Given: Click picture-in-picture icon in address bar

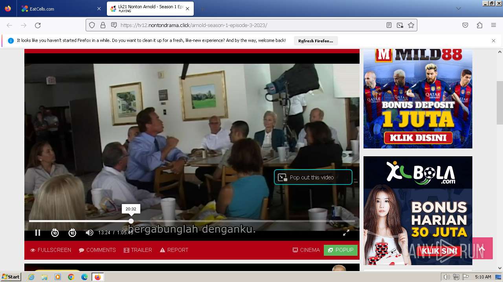Looking at the screenshot, I should [x=400, y=25].
